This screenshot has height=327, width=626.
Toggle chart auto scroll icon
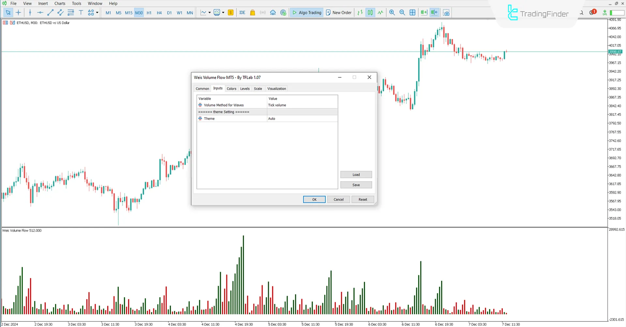[424, 13]
